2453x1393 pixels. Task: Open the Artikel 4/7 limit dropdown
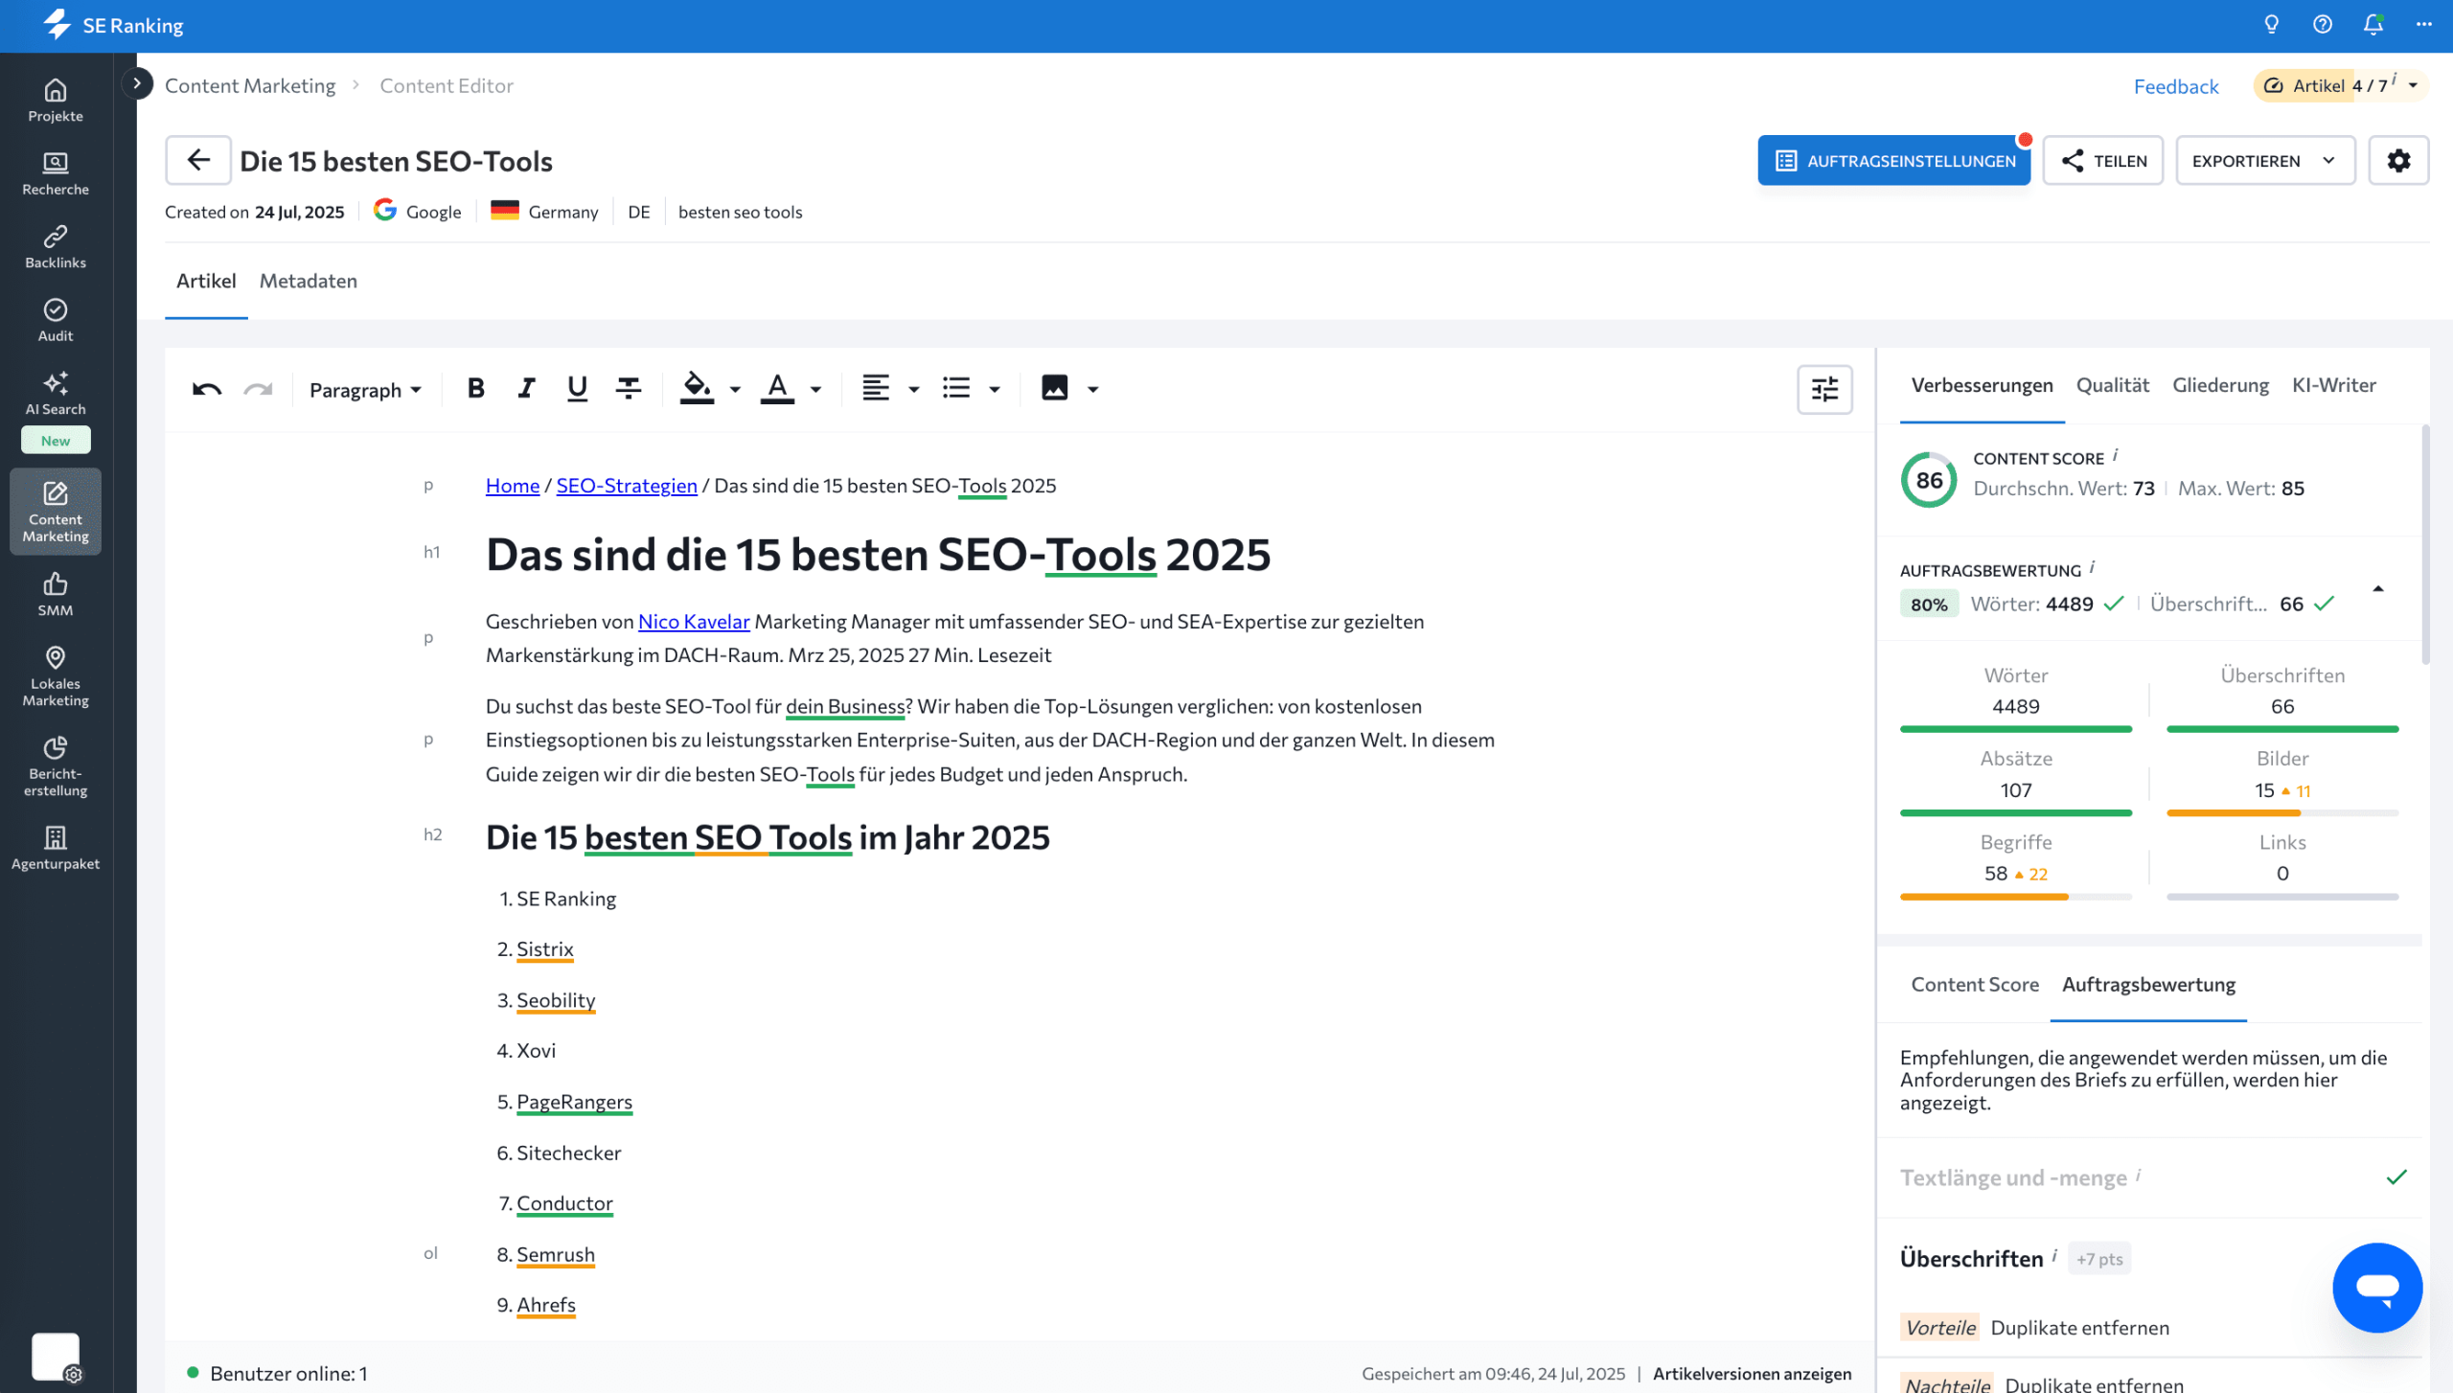[2341, 85]
